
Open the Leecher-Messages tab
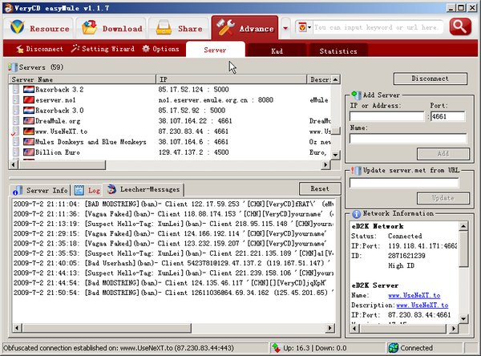[x=143, y=189]
